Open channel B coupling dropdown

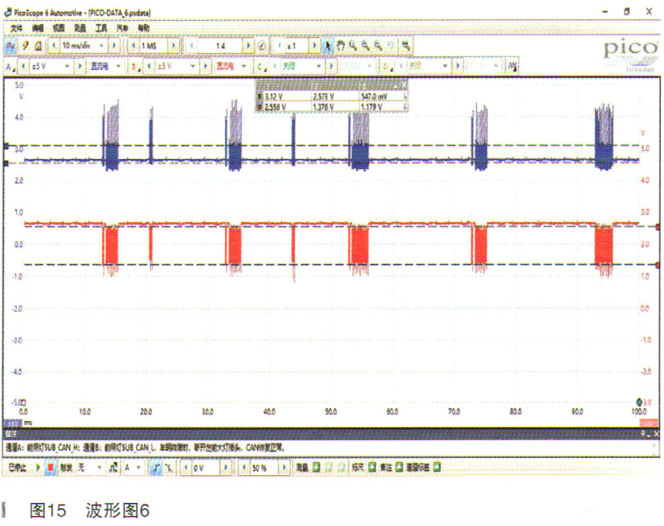click(x=244, y=66)
